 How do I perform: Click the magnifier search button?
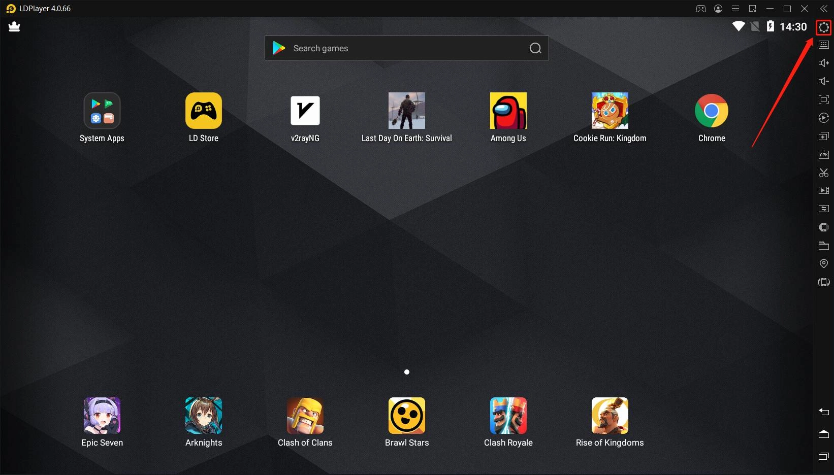[535, 48]
